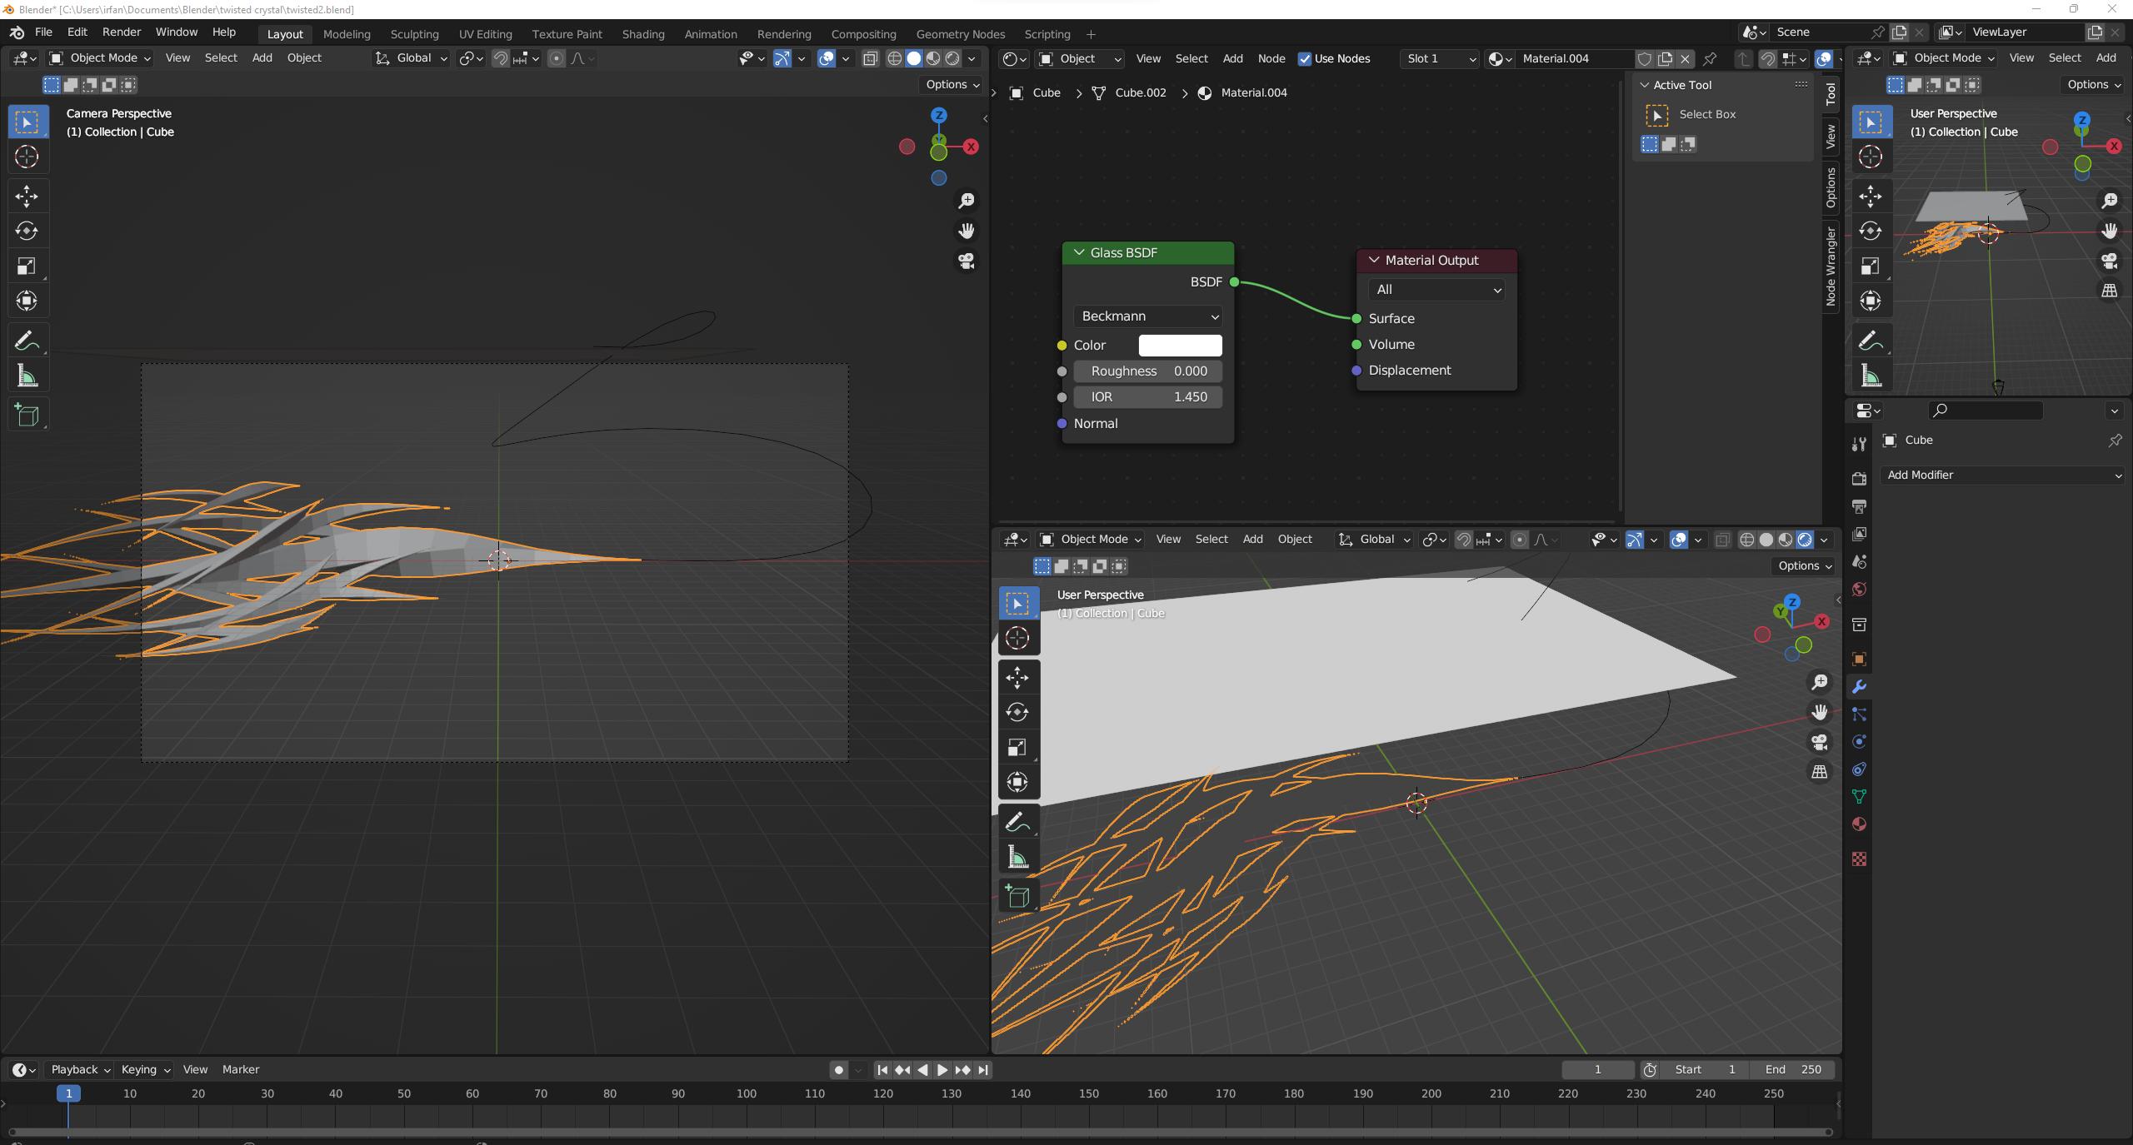Toggle X-ray in the Camera Perspective viewport header

click(870, 58)
